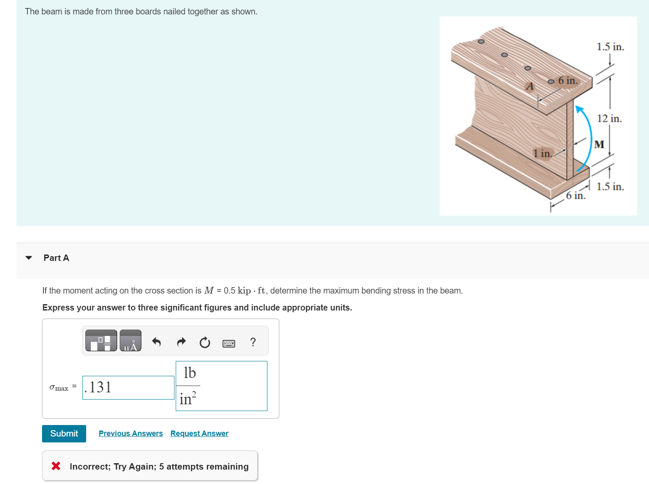Select the equation template formatting tool
Screen dimensions: 649x484
tap(101, 340)
